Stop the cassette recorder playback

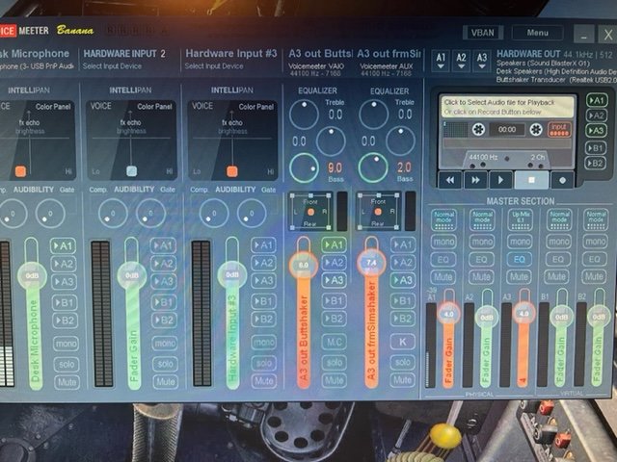tap(531, 180)
